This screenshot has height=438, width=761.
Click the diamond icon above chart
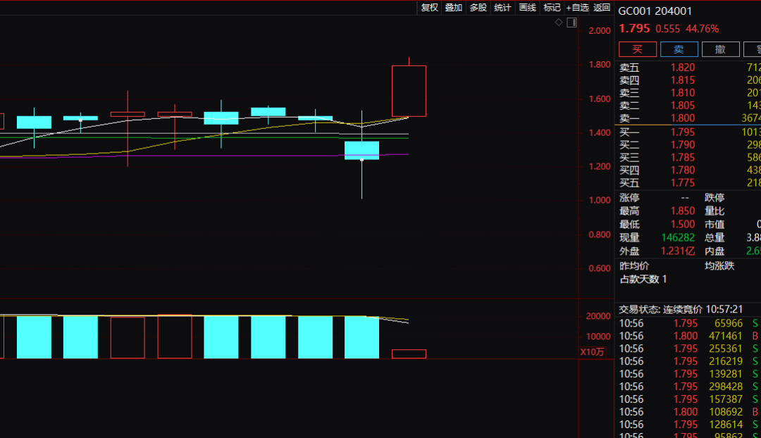coord(559,23)
